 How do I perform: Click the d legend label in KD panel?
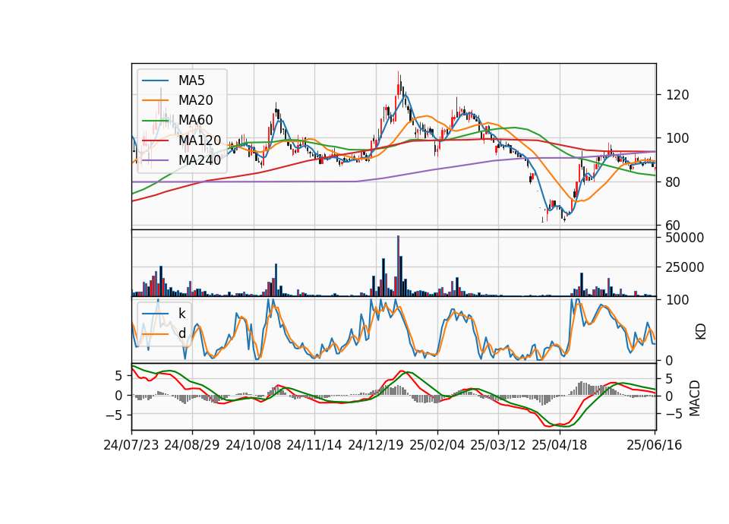[x=181, y=333]
